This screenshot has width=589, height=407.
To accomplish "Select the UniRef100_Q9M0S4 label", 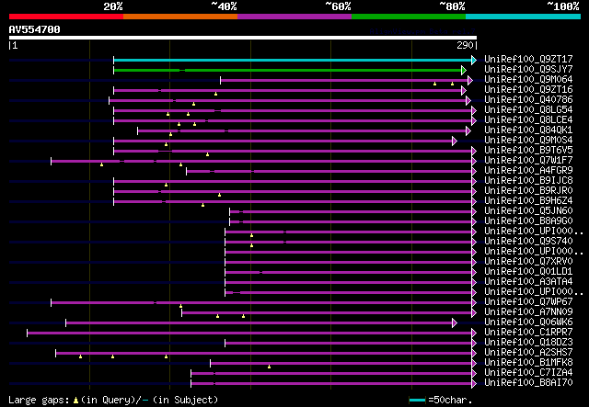I will [x=528, y=141].
